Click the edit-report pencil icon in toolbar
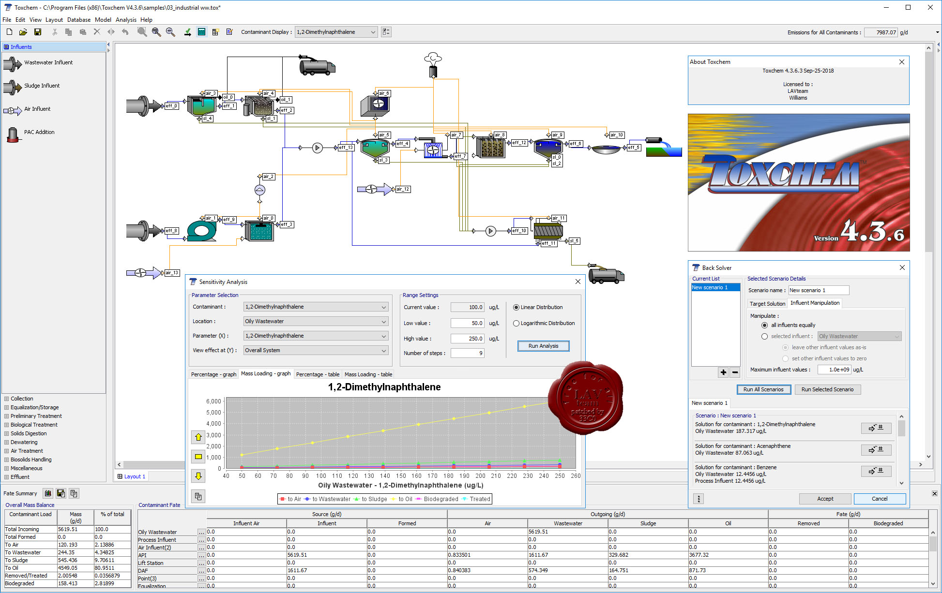 point(229,32)
